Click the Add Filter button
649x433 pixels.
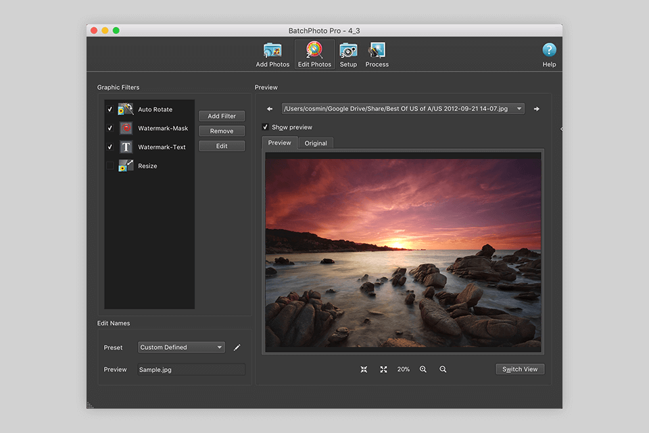tap(222, 116)
